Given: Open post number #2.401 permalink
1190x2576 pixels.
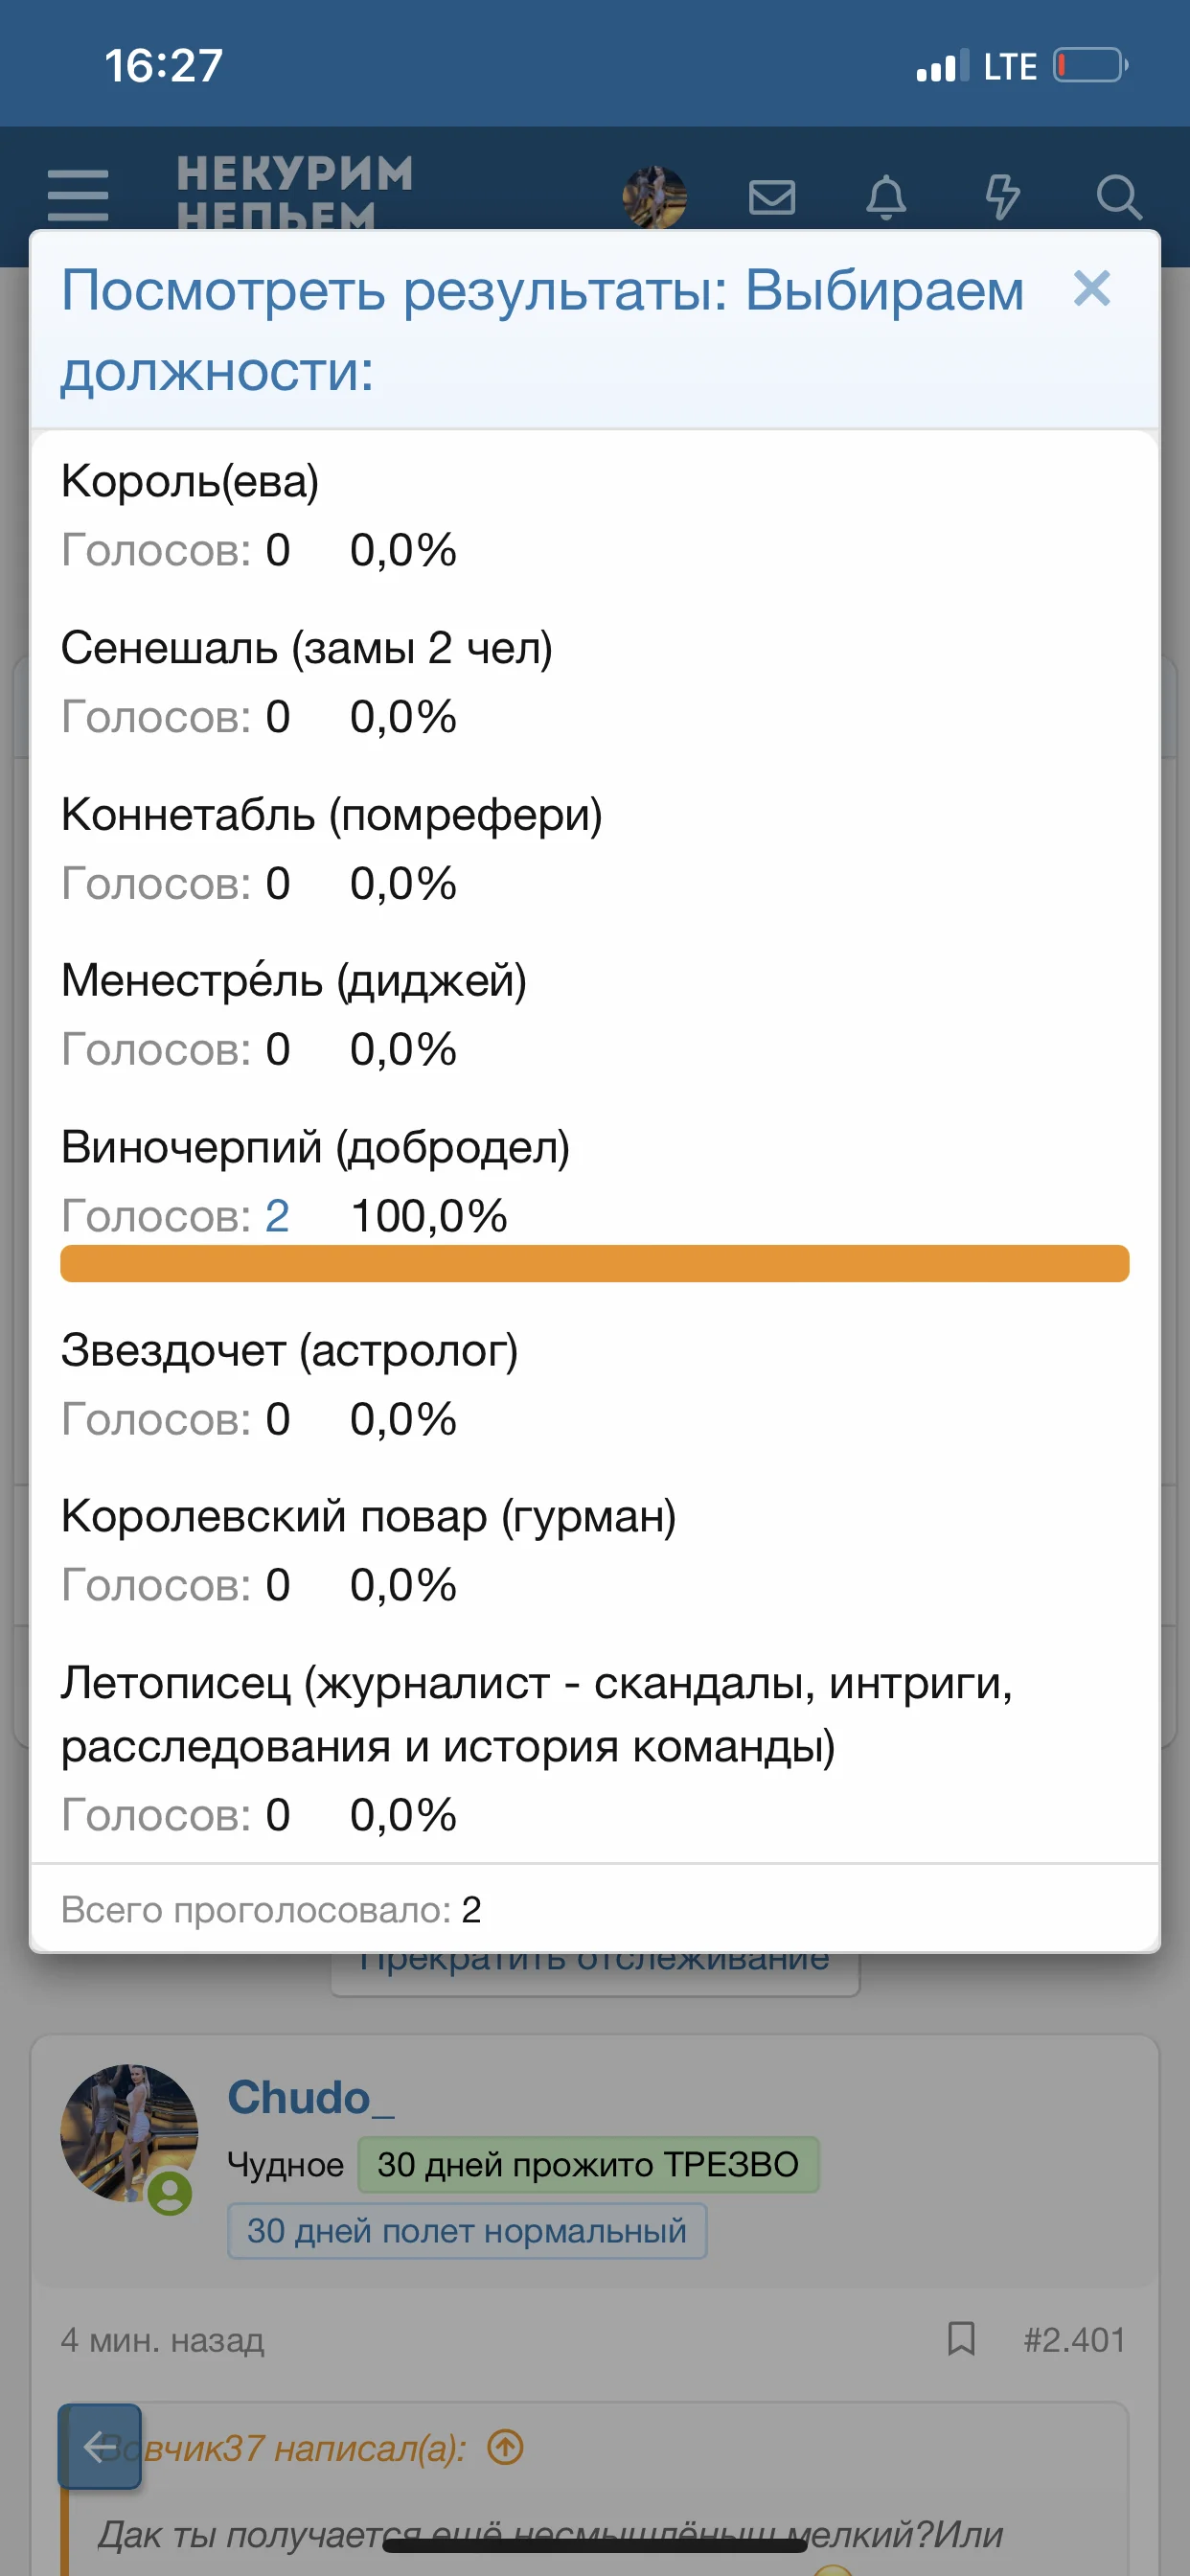Looking at the screenshot, I should 1074,2339.
